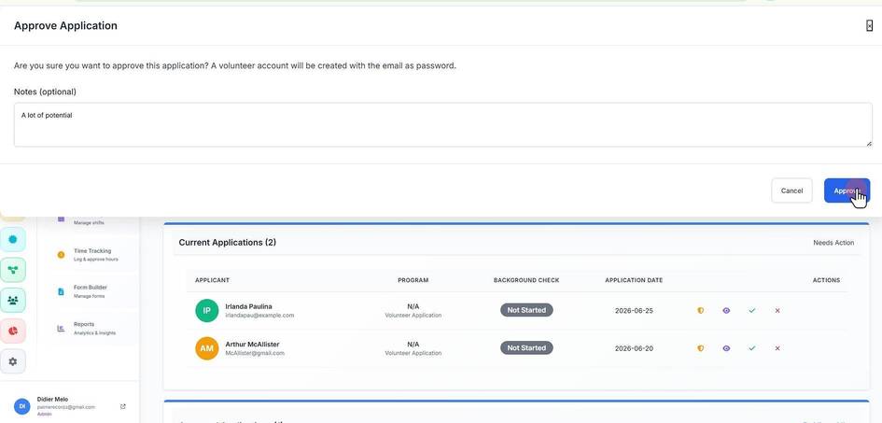Click the email McAllister@gmail.com

coord(255,353)
